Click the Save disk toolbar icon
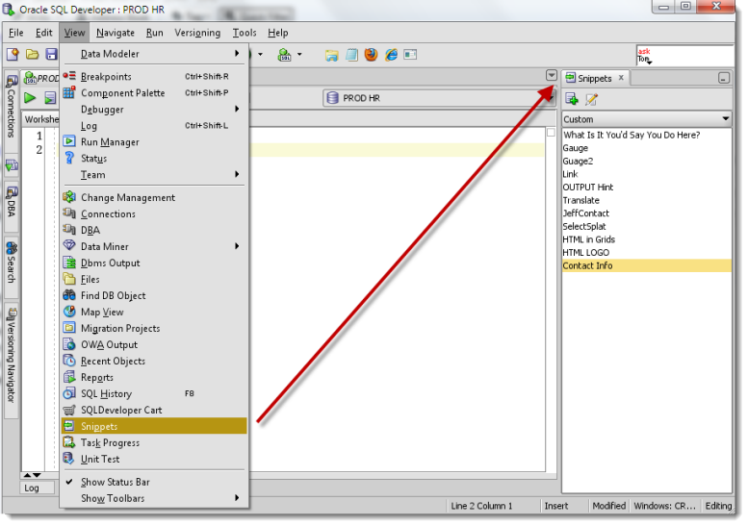 (51, 54)
